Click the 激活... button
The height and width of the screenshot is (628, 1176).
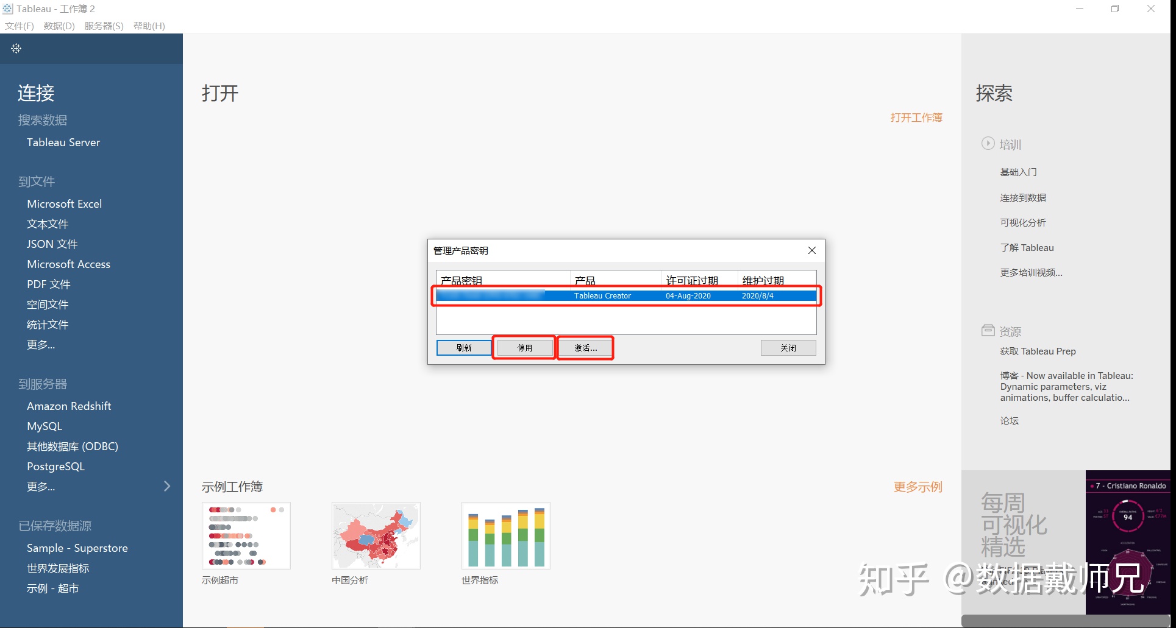(x=585, y=348)
